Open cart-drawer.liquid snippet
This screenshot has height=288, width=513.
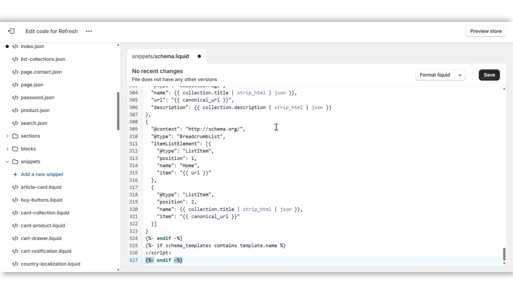41,238
